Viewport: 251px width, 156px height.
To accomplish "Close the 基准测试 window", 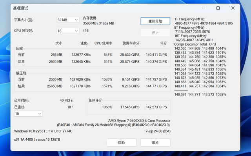I will (x=233, y=8).
